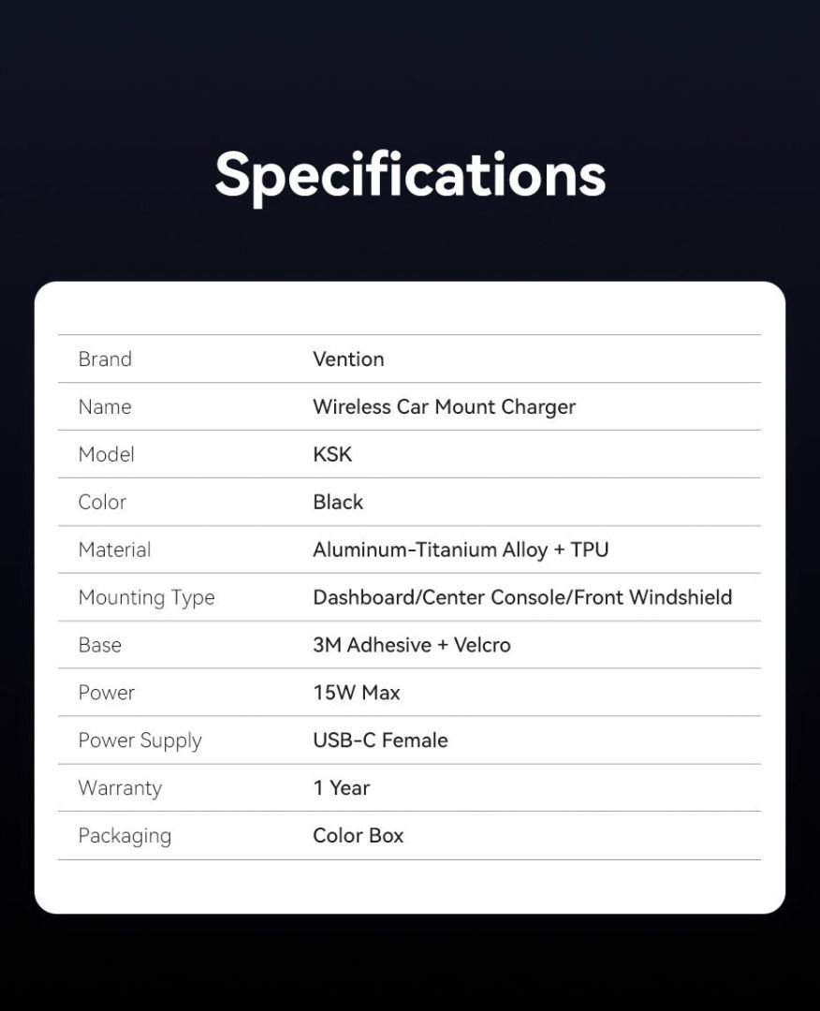
Task: Select the Black color value
Action: [x=338, y=503]
